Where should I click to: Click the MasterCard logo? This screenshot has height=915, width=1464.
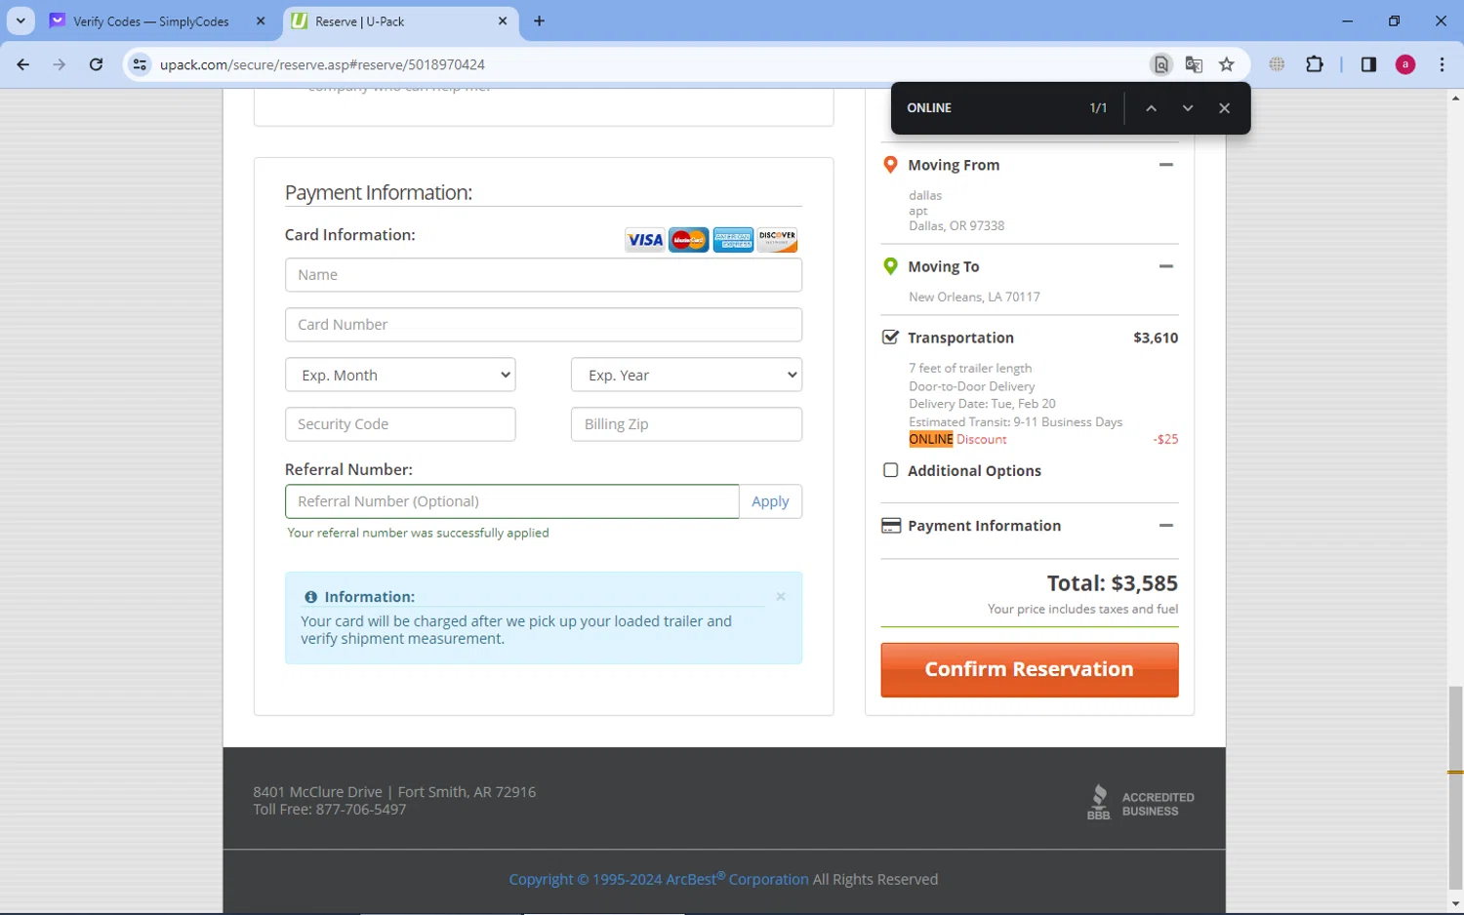(689, 240)
